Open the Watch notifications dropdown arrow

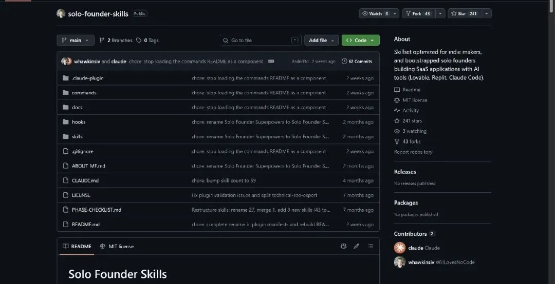coord(395,13)
